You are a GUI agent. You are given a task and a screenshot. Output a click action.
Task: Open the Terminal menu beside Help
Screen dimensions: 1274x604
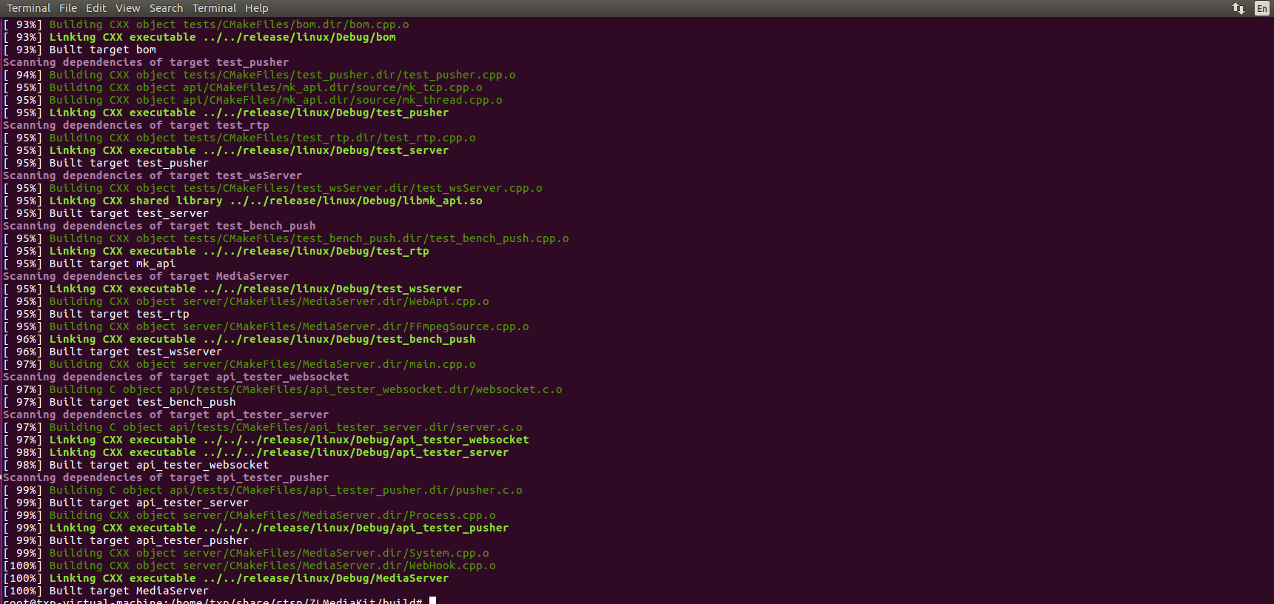[214, 8]
